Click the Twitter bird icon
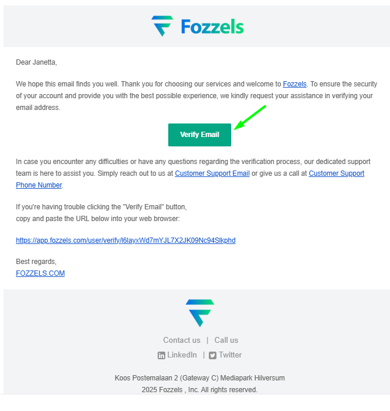Image resolution: width=390 pixels, height=411 pixels. click(213, 355)
